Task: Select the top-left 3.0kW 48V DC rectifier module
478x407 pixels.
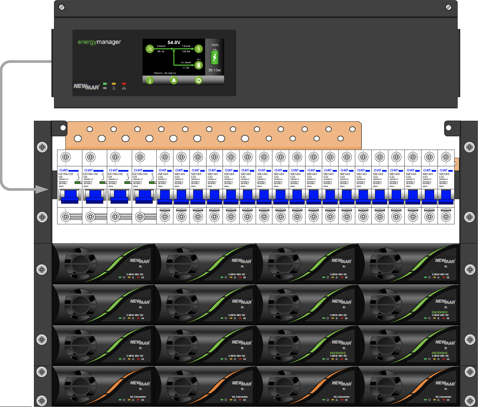Action: [103, 264]
